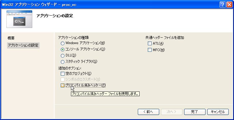The image size is (234, 120).
Task: Choose the DLL application type
Action: tap(62, 56)
